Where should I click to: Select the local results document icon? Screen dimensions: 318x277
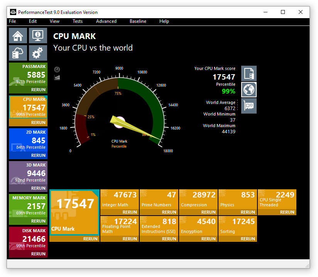pyautogui.click(x=249, y=73)
